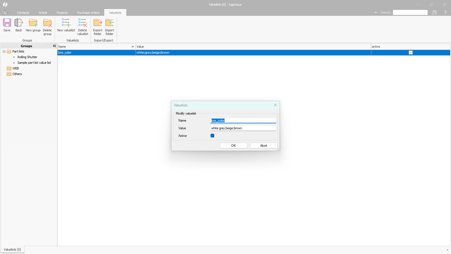The width and height of the screenshot is (451, 254).
Task: Open the binoculars search icon
Action: click(x=435, y=12)
